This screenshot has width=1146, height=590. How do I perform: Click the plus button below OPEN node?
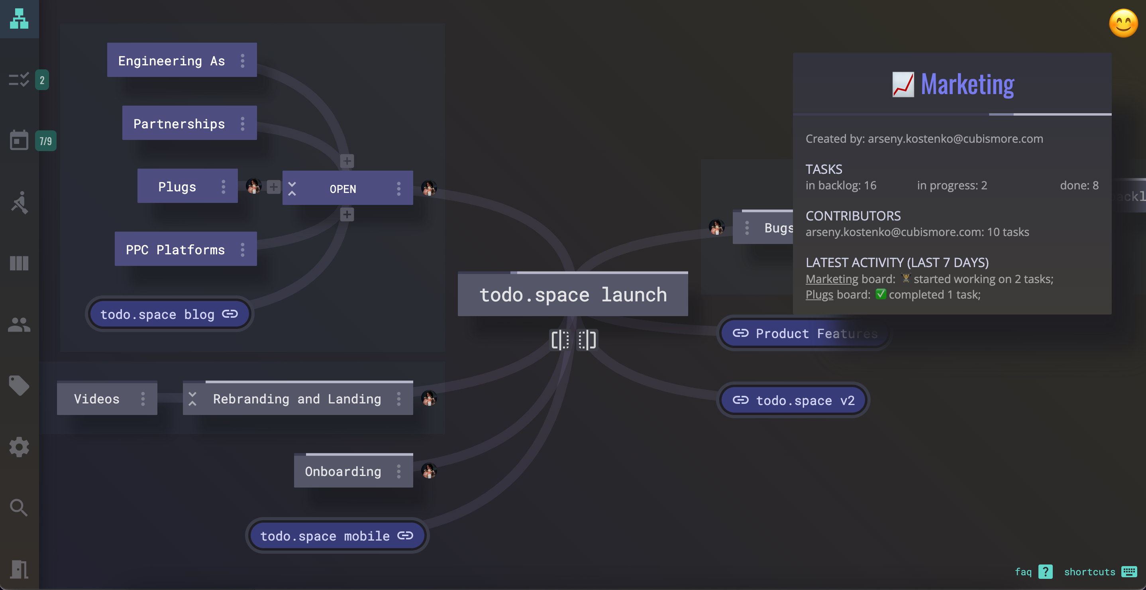point(347,214)
